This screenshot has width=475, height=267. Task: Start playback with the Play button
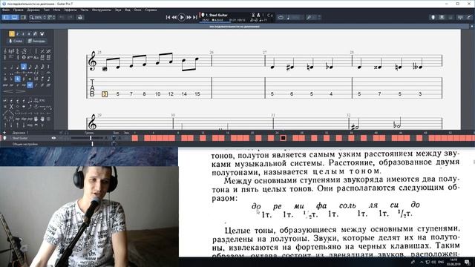coord(181,17)
